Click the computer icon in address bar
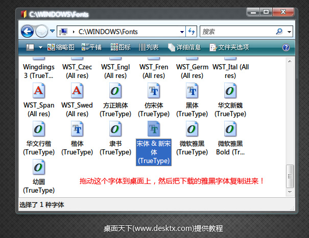309x238 pixels. click(63, 32)
